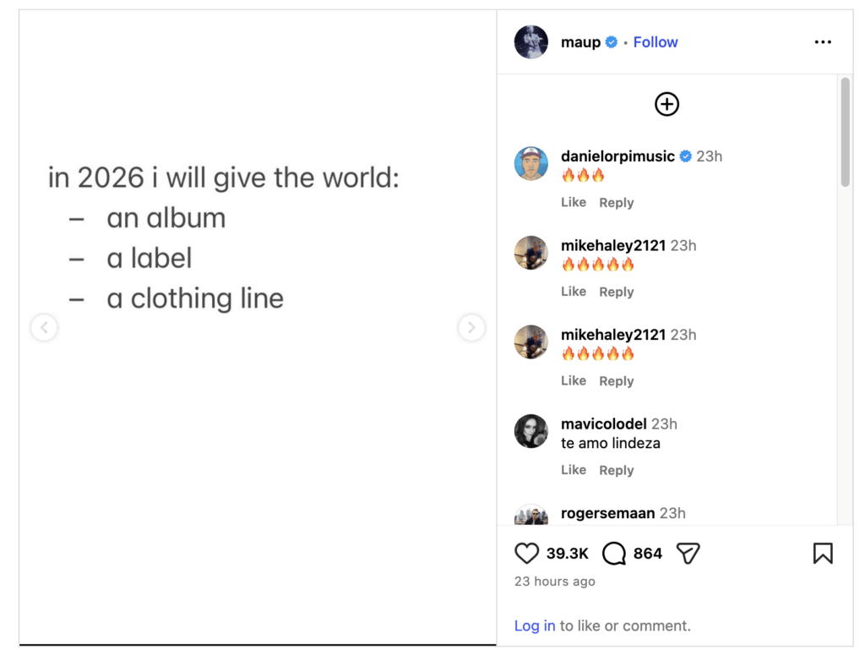
Task: Visit rogersemaan's profile via username
Action: tap(608, 513)
